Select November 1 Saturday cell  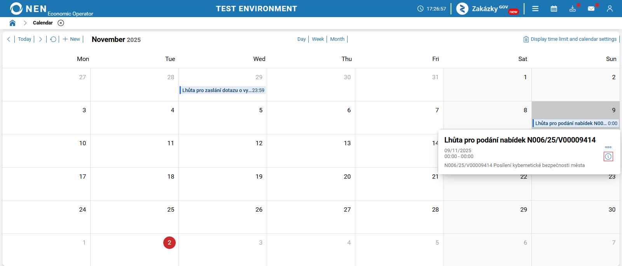pyautogui.click(x=487, y=85)
